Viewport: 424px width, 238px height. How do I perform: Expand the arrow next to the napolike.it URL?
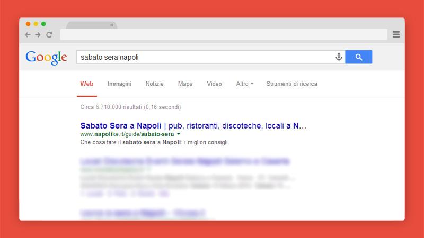pyautogui.click(x=179, y=134)
